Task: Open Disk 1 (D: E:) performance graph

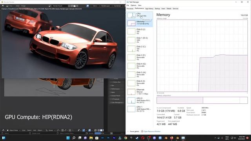Action: [x=140, y=40]
